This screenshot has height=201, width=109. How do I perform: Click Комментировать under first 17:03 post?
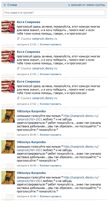(51, 44)
